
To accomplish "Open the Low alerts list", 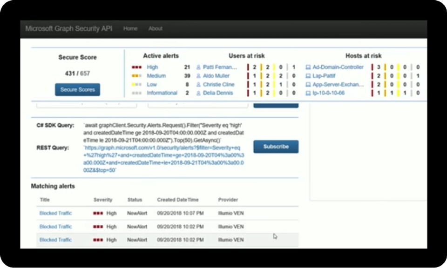I will click(x=152, y=84).
